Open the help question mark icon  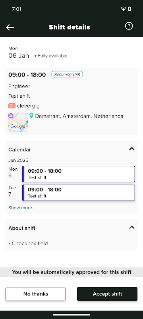tap(129, 26)
